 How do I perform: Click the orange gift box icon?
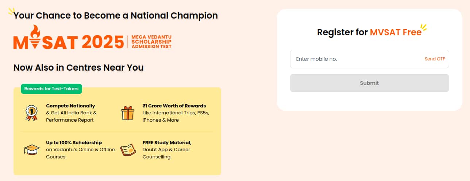click(x=128, y=113)
